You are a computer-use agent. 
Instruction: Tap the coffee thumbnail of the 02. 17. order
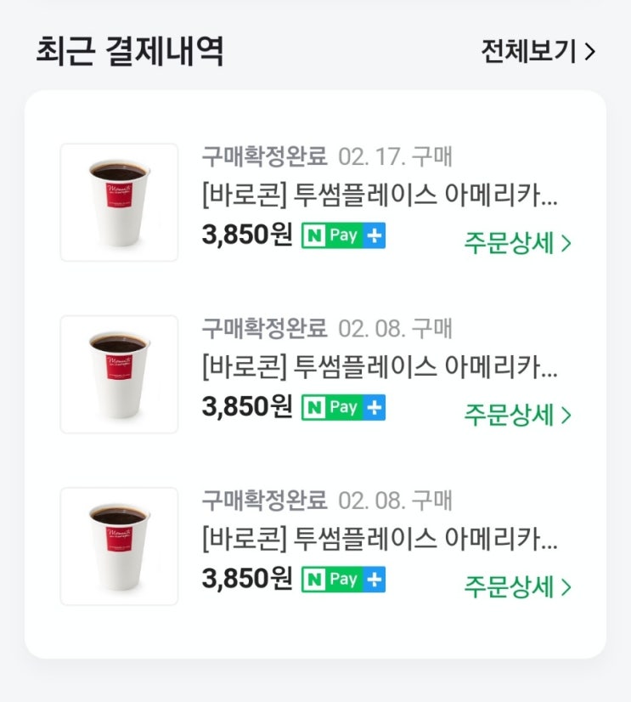119,202
